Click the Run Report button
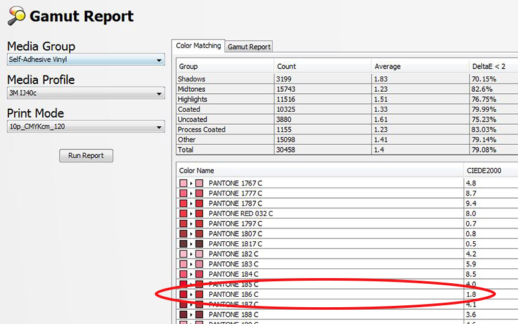 tap(86, 155)
